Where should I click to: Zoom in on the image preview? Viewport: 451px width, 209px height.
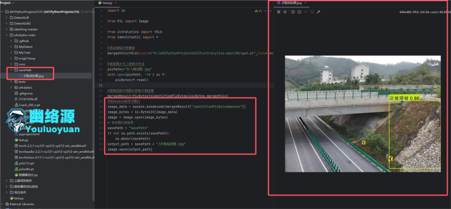[x=293, y=12]
